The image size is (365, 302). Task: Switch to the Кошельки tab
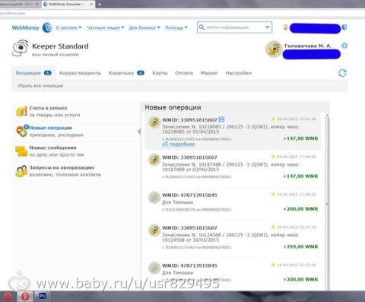point(126,73)
